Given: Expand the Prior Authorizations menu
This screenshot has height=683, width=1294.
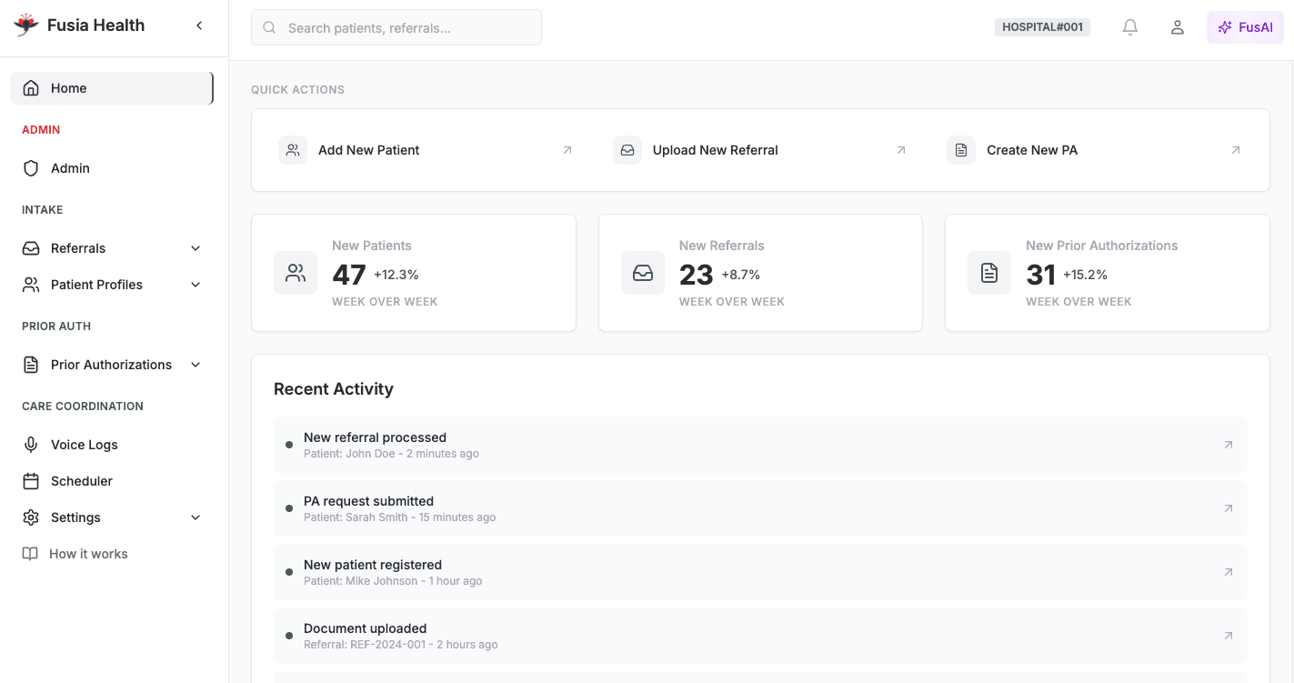Looking at the screenshot, I should pos(196,364).
